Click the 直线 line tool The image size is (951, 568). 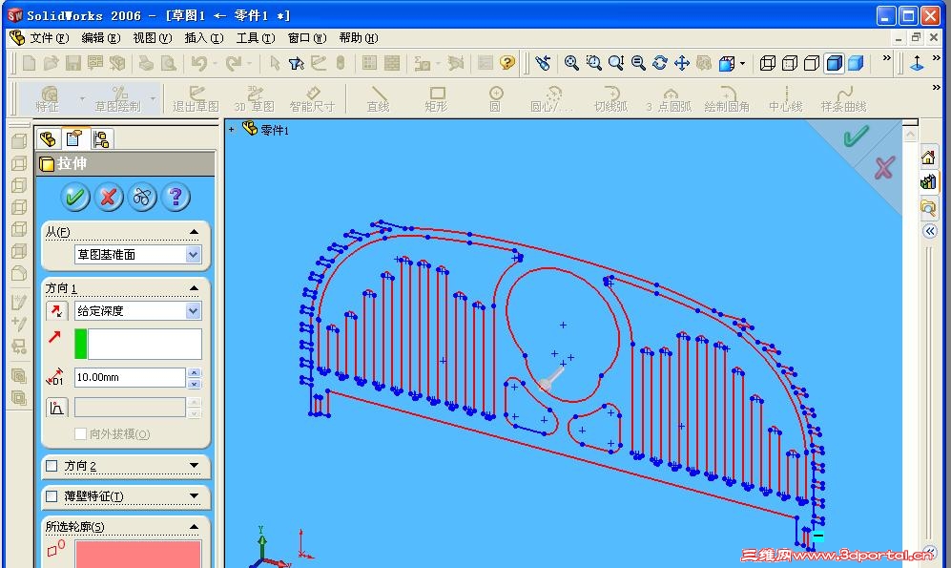(378, 99)
